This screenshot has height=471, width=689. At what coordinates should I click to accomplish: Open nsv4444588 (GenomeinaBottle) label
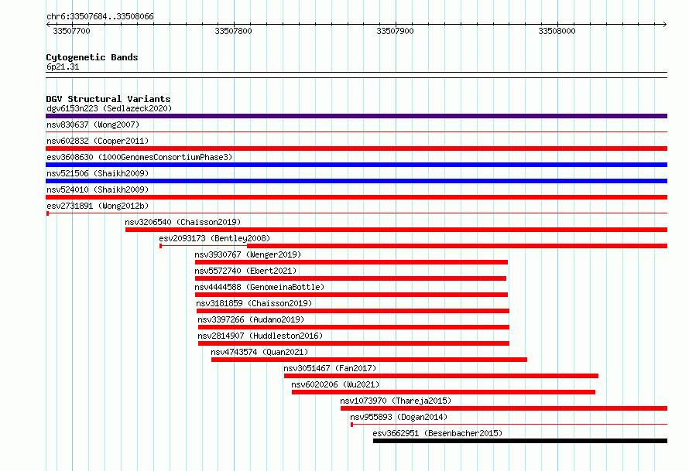[259, 287]
